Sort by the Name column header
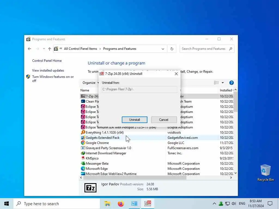This screenshot has width=279, height=209. click(85, 90)
